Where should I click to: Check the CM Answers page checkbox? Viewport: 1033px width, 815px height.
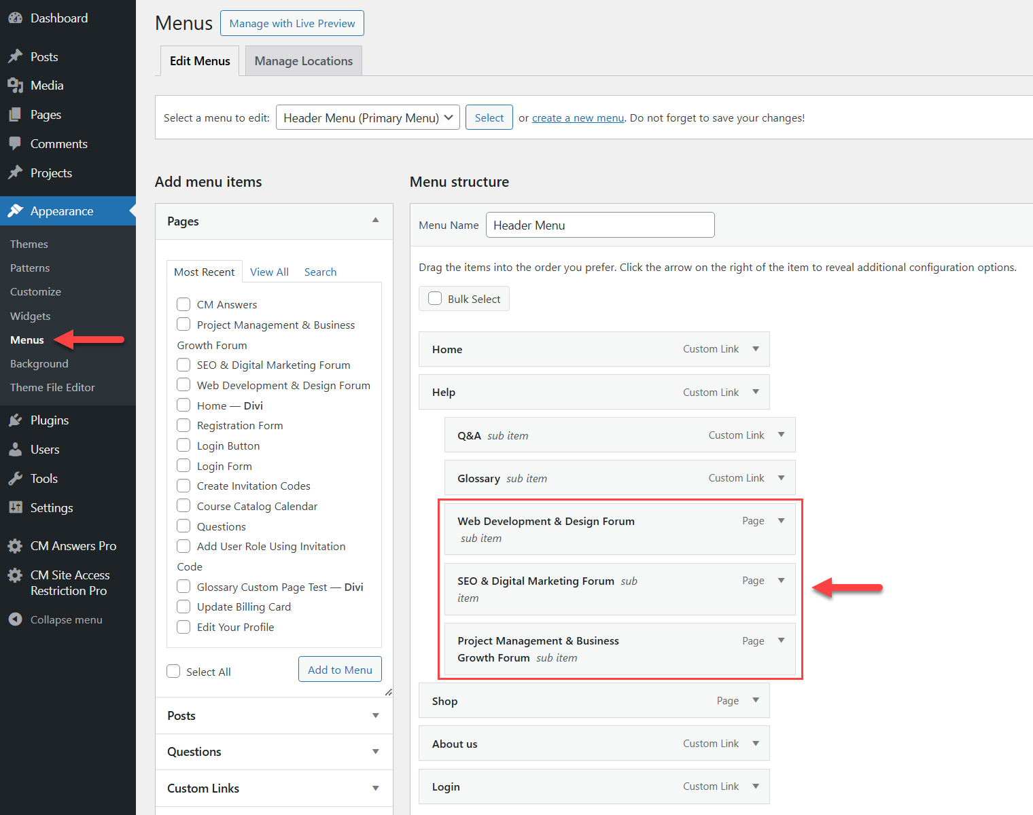[183, 304]
